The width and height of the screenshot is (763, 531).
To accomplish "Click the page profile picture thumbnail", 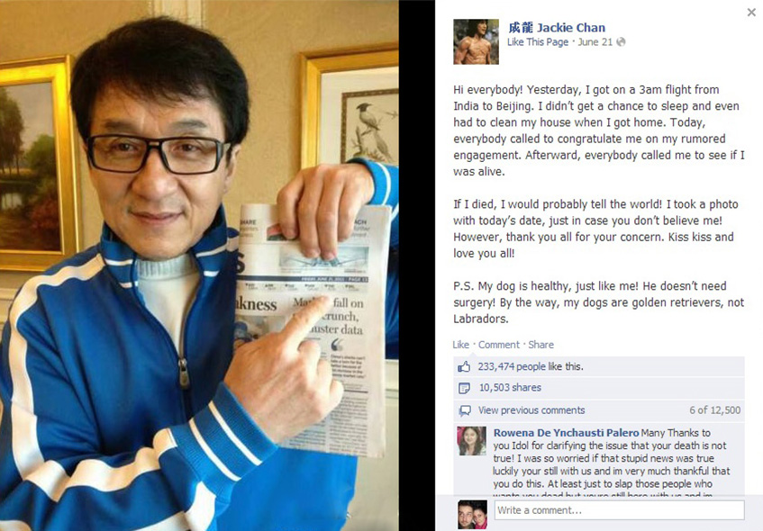I will tap(476, 41).
